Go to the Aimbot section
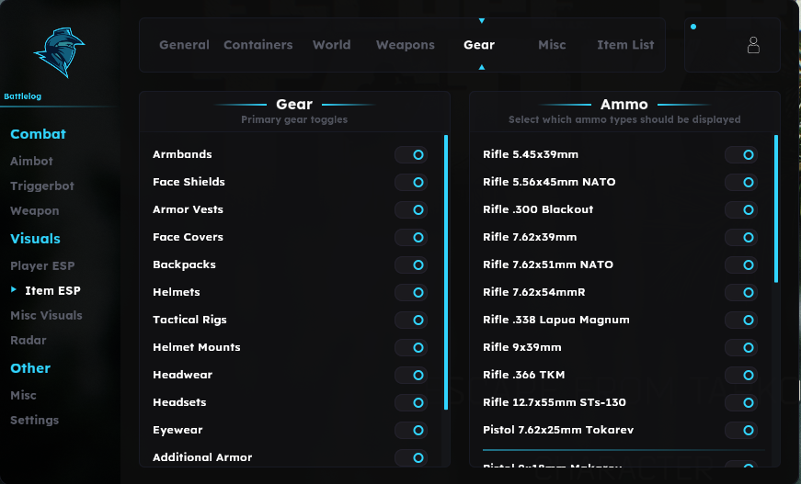The image size is (801, 484). [x=31, y=161]
